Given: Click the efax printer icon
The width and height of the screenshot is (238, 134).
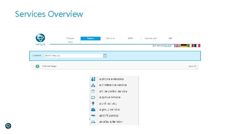Looking at the screenshot, I should point(93,122).
